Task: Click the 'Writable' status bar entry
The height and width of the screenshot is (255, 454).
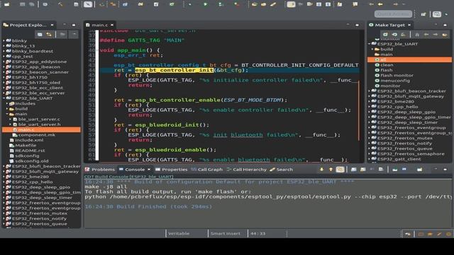Action: click(x=179, y=234)
